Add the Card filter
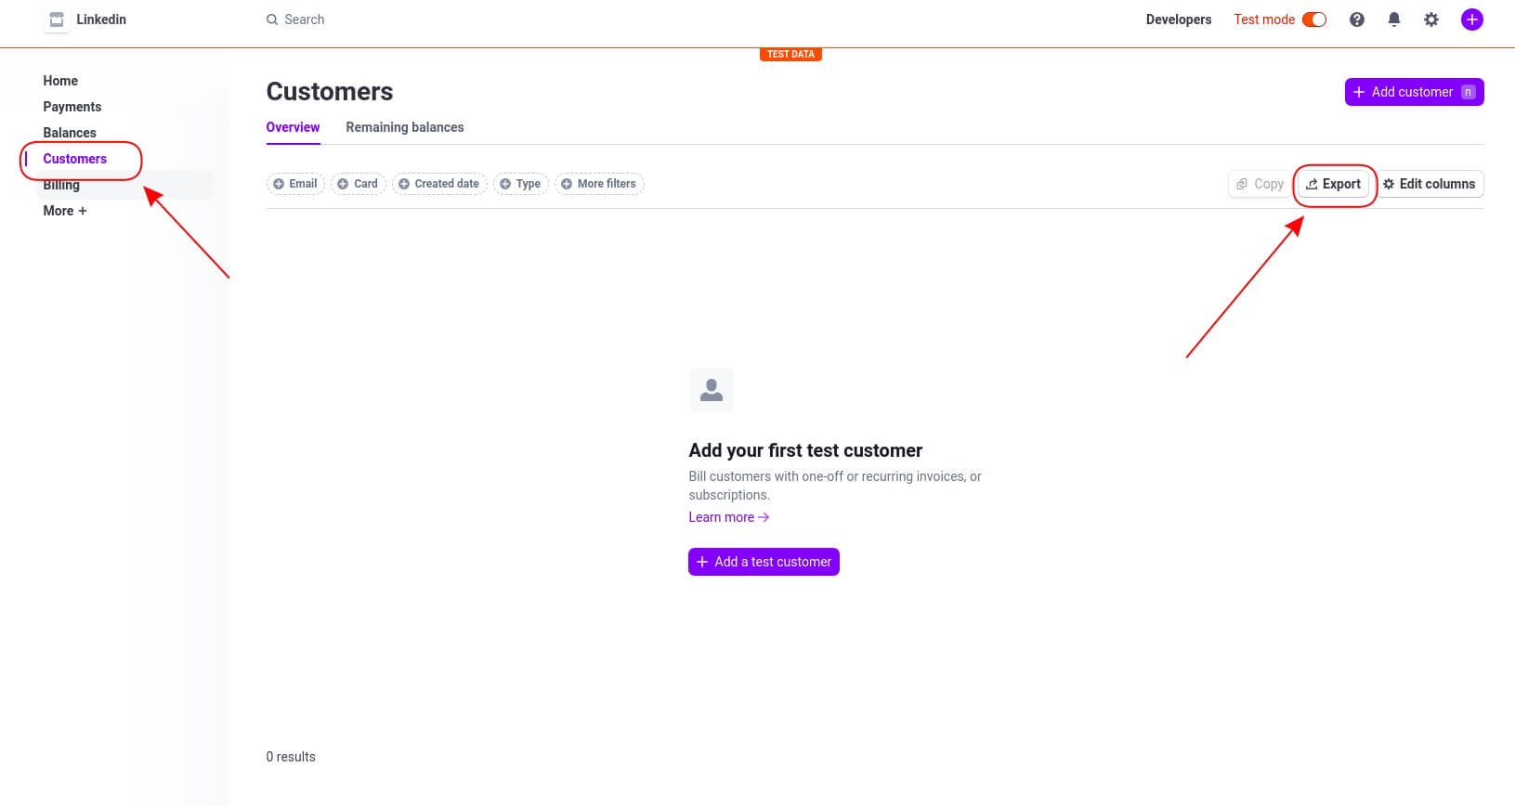The image size is (1515, 806). click(x=358, y=184)
